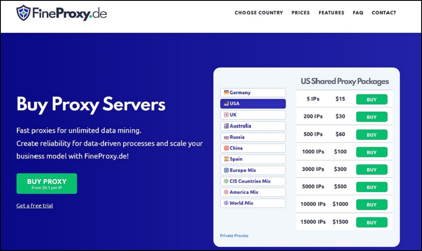Go to the Features section
This screenshot has width=422, height=251.
click(x=331, y=13)
